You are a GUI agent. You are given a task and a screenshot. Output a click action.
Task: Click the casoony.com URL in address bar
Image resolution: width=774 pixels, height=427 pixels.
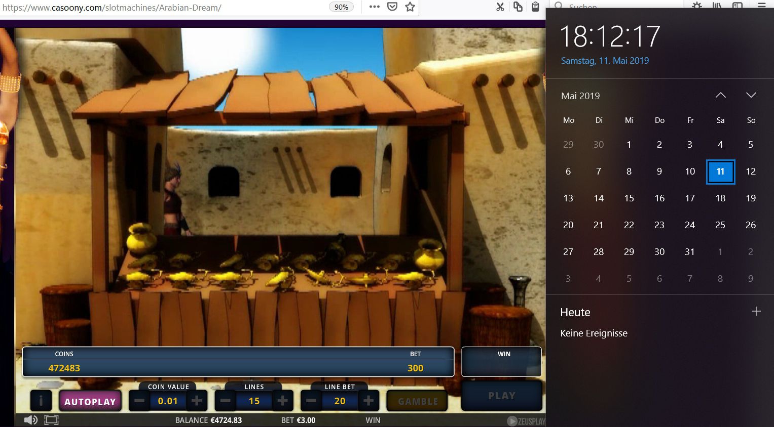112,8
